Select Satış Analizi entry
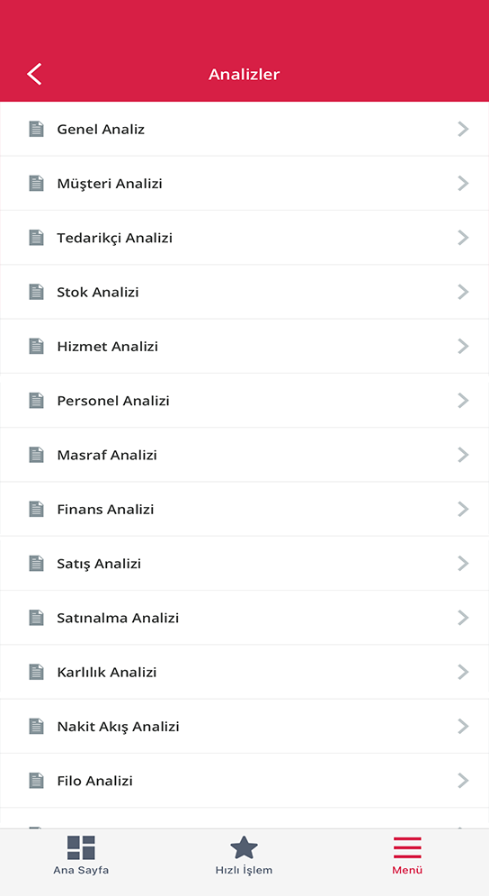The image size is (489, 896). click(244, 564)
